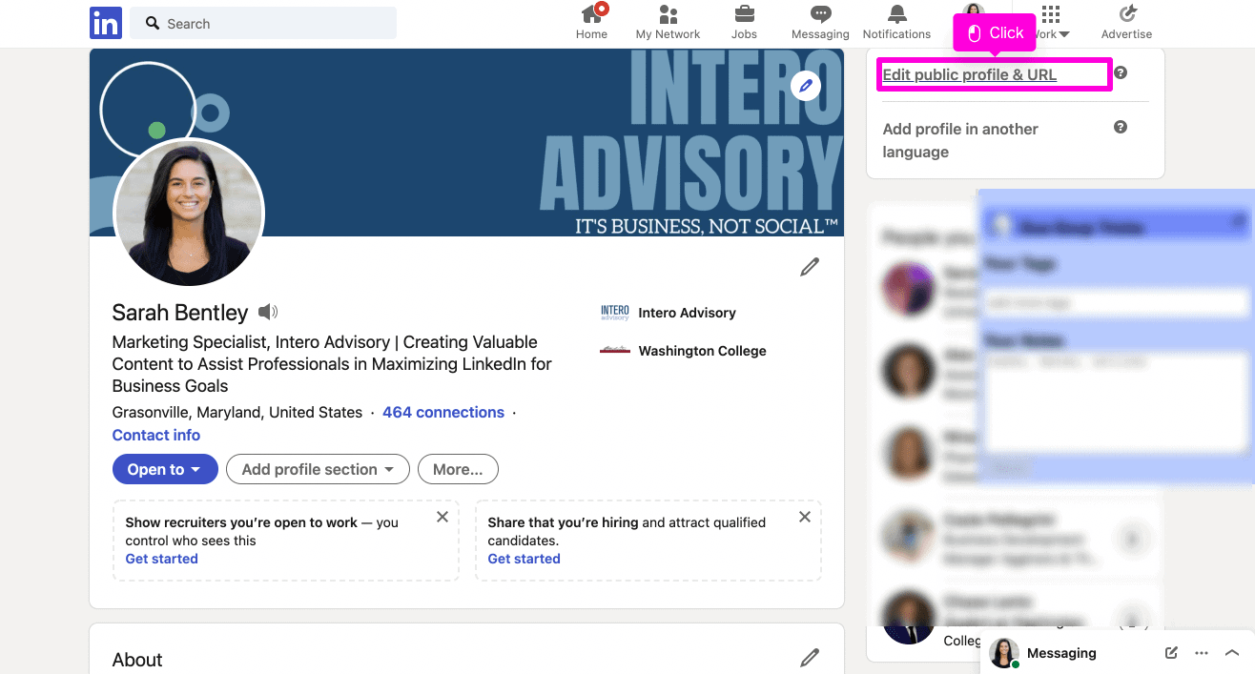
Task: Click the Grasonville, Maryland, United States location text
Action: coord(237,412)
